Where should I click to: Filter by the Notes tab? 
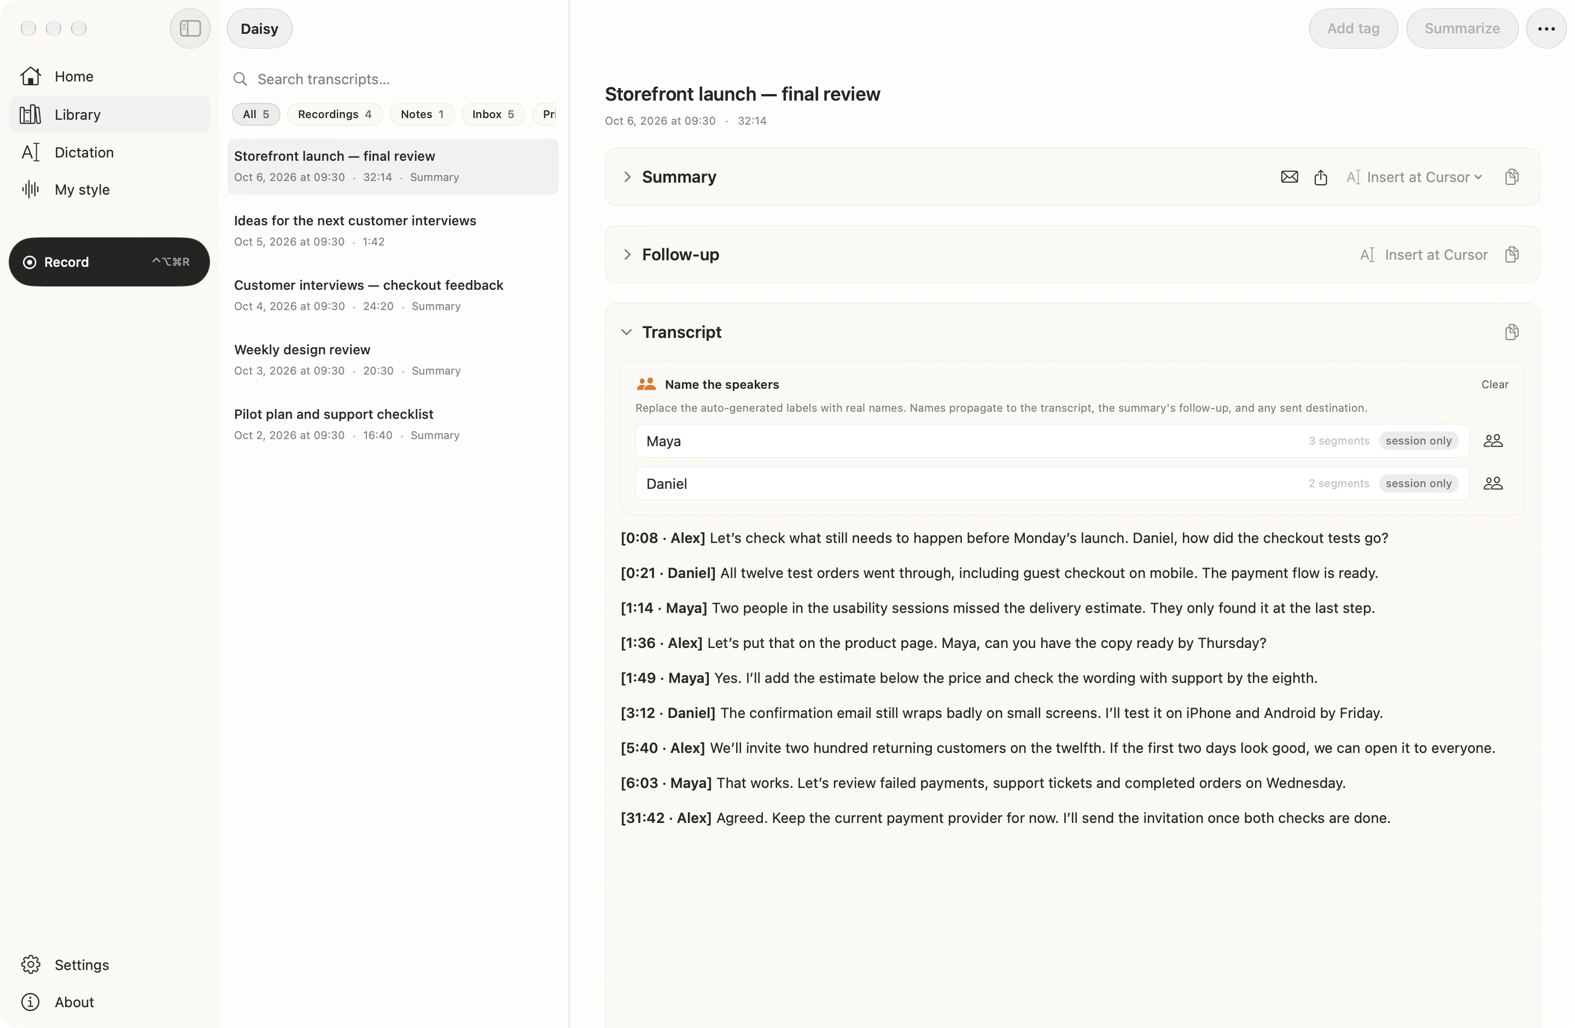[x=422, y=114]
